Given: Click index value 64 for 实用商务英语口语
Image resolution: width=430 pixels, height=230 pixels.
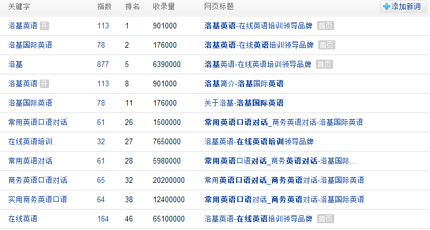Looking at the screenshot, I should click(101, 200).
